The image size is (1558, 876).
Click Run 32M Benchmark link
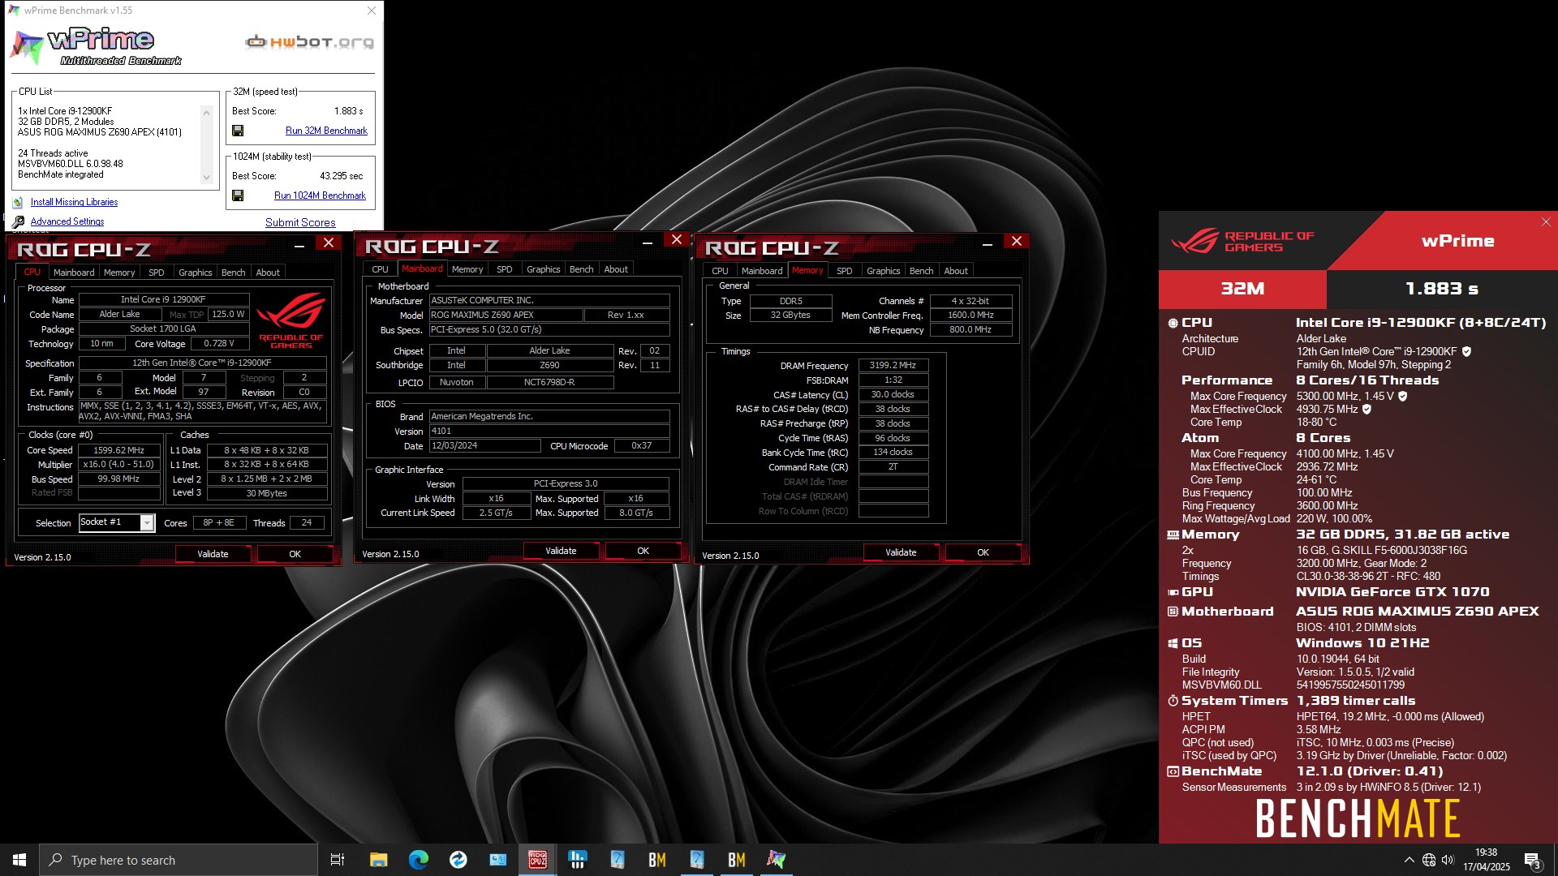[x=326, y=131]
